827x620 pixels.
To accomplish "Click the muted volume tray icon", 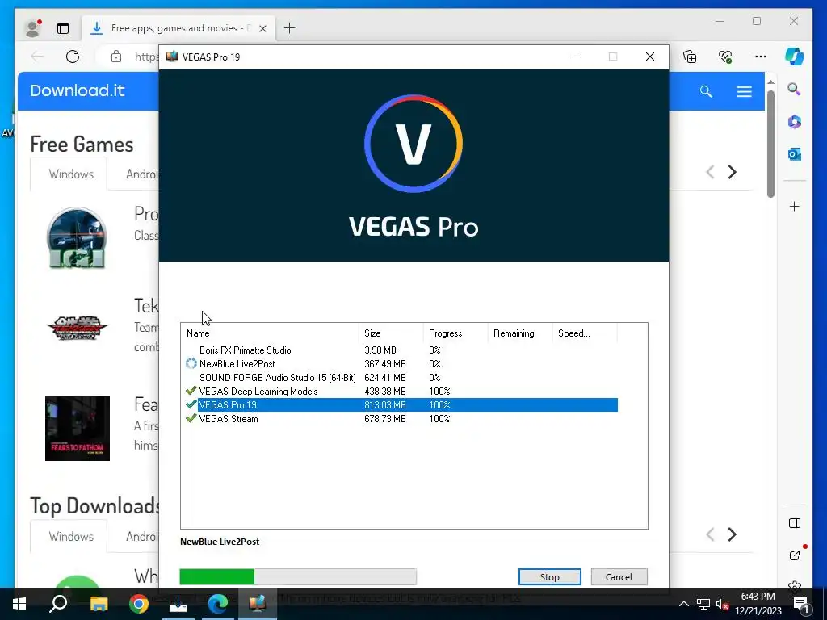I will [x=722, y=604].
